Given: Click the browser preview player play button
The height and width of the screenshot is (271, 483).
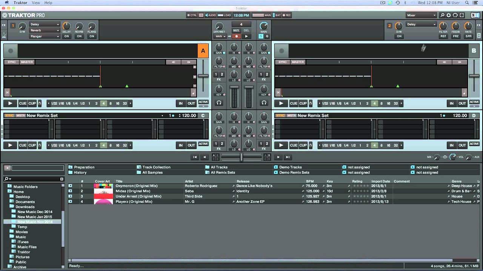Looking at the screenshot, I should click(8, 168).
